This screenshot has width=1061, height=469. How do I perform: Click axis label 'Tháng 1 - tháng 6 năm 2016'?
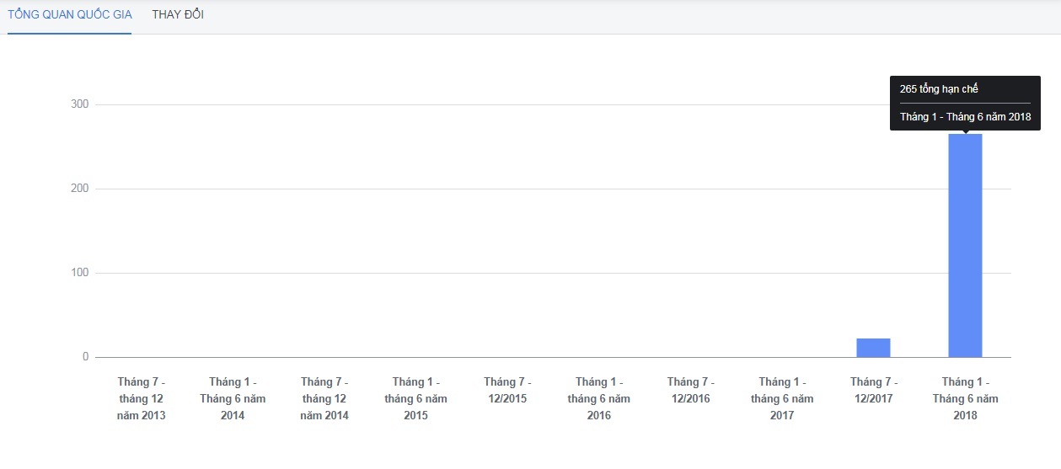tap(599, 399)
